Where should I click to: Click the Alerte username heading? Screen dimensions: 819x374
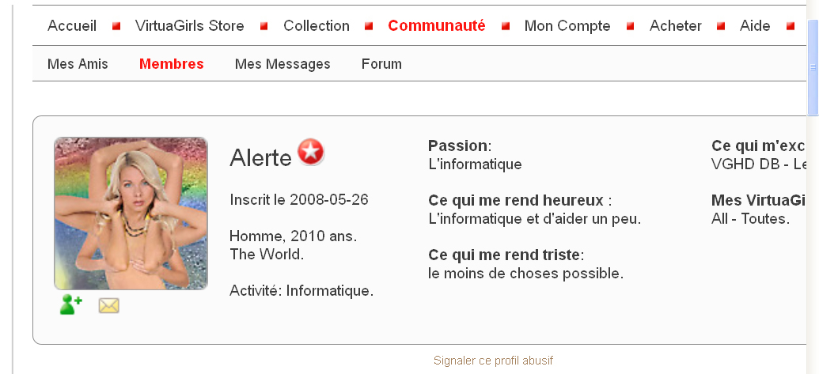260,158
